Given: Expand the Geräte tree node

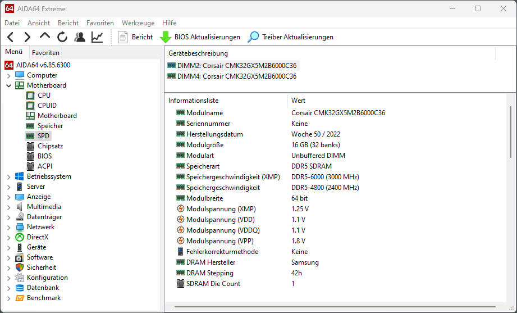Looking at the screenshot, I should [8, 248].
